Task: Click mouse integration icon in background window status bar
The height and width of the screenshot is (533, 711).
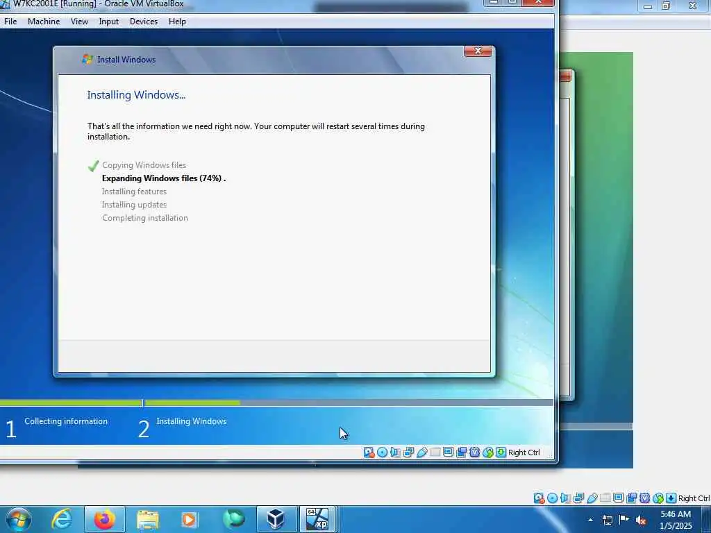Action: coord(658,498)
